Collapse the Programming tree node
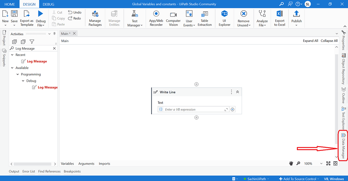 tap(18, 74)
